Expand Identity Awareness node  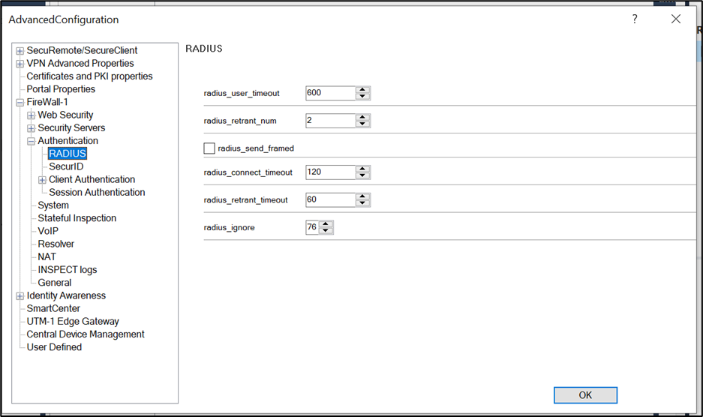pos(20,296)
